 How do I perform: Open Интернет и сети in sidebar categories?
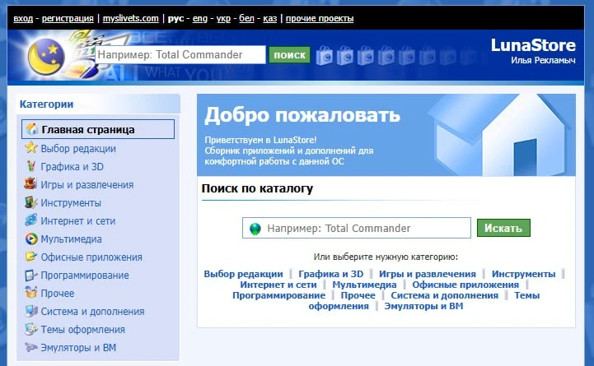coord(78,221)
